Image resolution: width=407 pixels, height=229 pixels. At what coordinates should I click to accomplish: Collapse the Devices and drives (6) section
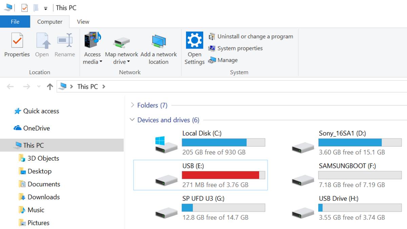pyautogui.click(x=132, y=120)
